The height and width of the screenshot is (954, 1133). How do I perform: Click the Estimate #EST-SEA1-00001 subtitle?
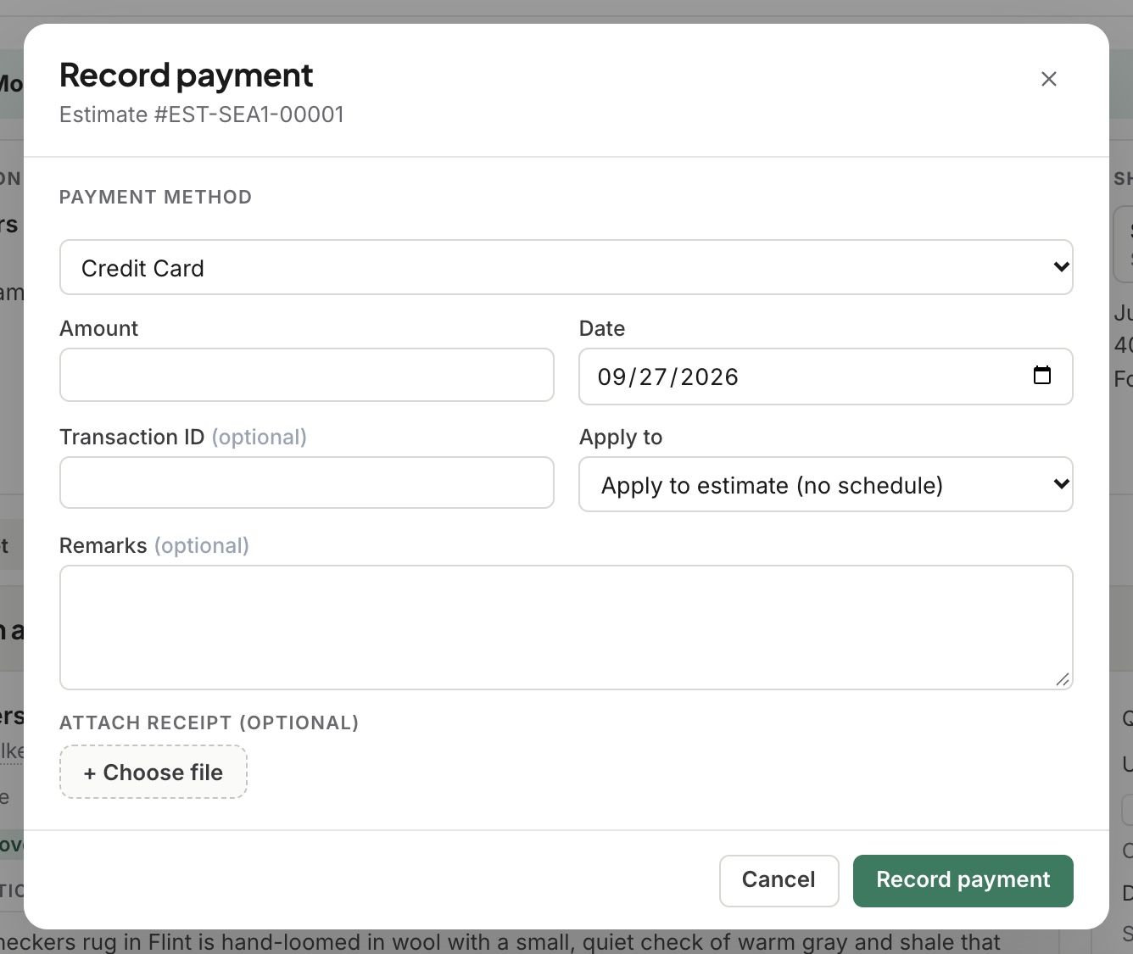coord(202,114)
